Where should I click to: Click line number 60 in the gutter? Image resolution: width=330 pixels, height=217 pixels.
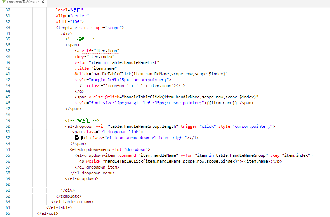tap(8, 184)
